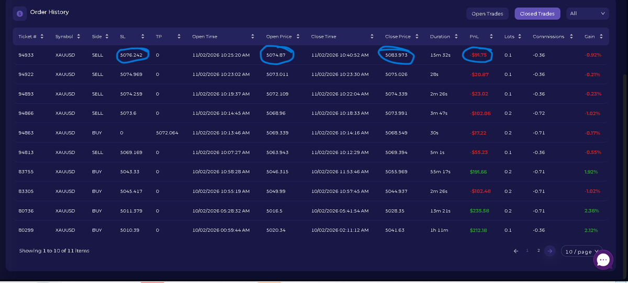Click close time 10/02/2026 02:11:12 AM
The image size is (628, 283).
[340, 230]
